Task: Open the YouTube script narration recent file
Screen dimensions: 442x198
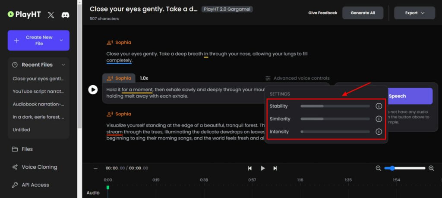Action: [38, 91]
